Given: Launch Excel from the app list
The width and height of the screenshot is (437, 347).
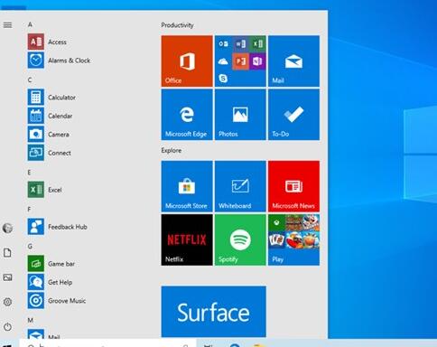Looking at the screenshot, I should [45, 190].
